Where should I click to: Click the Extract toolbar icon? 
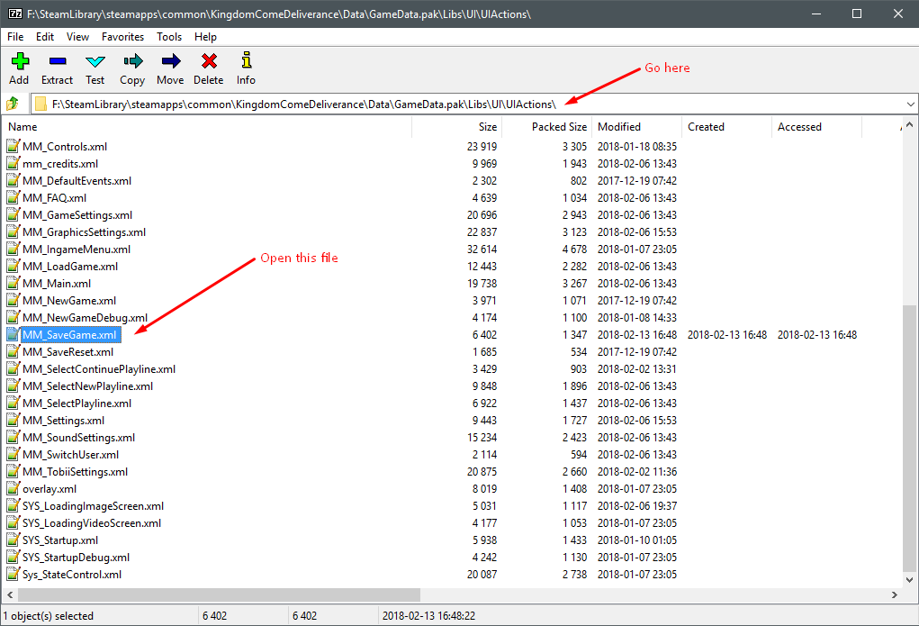[x=57, y=68]
